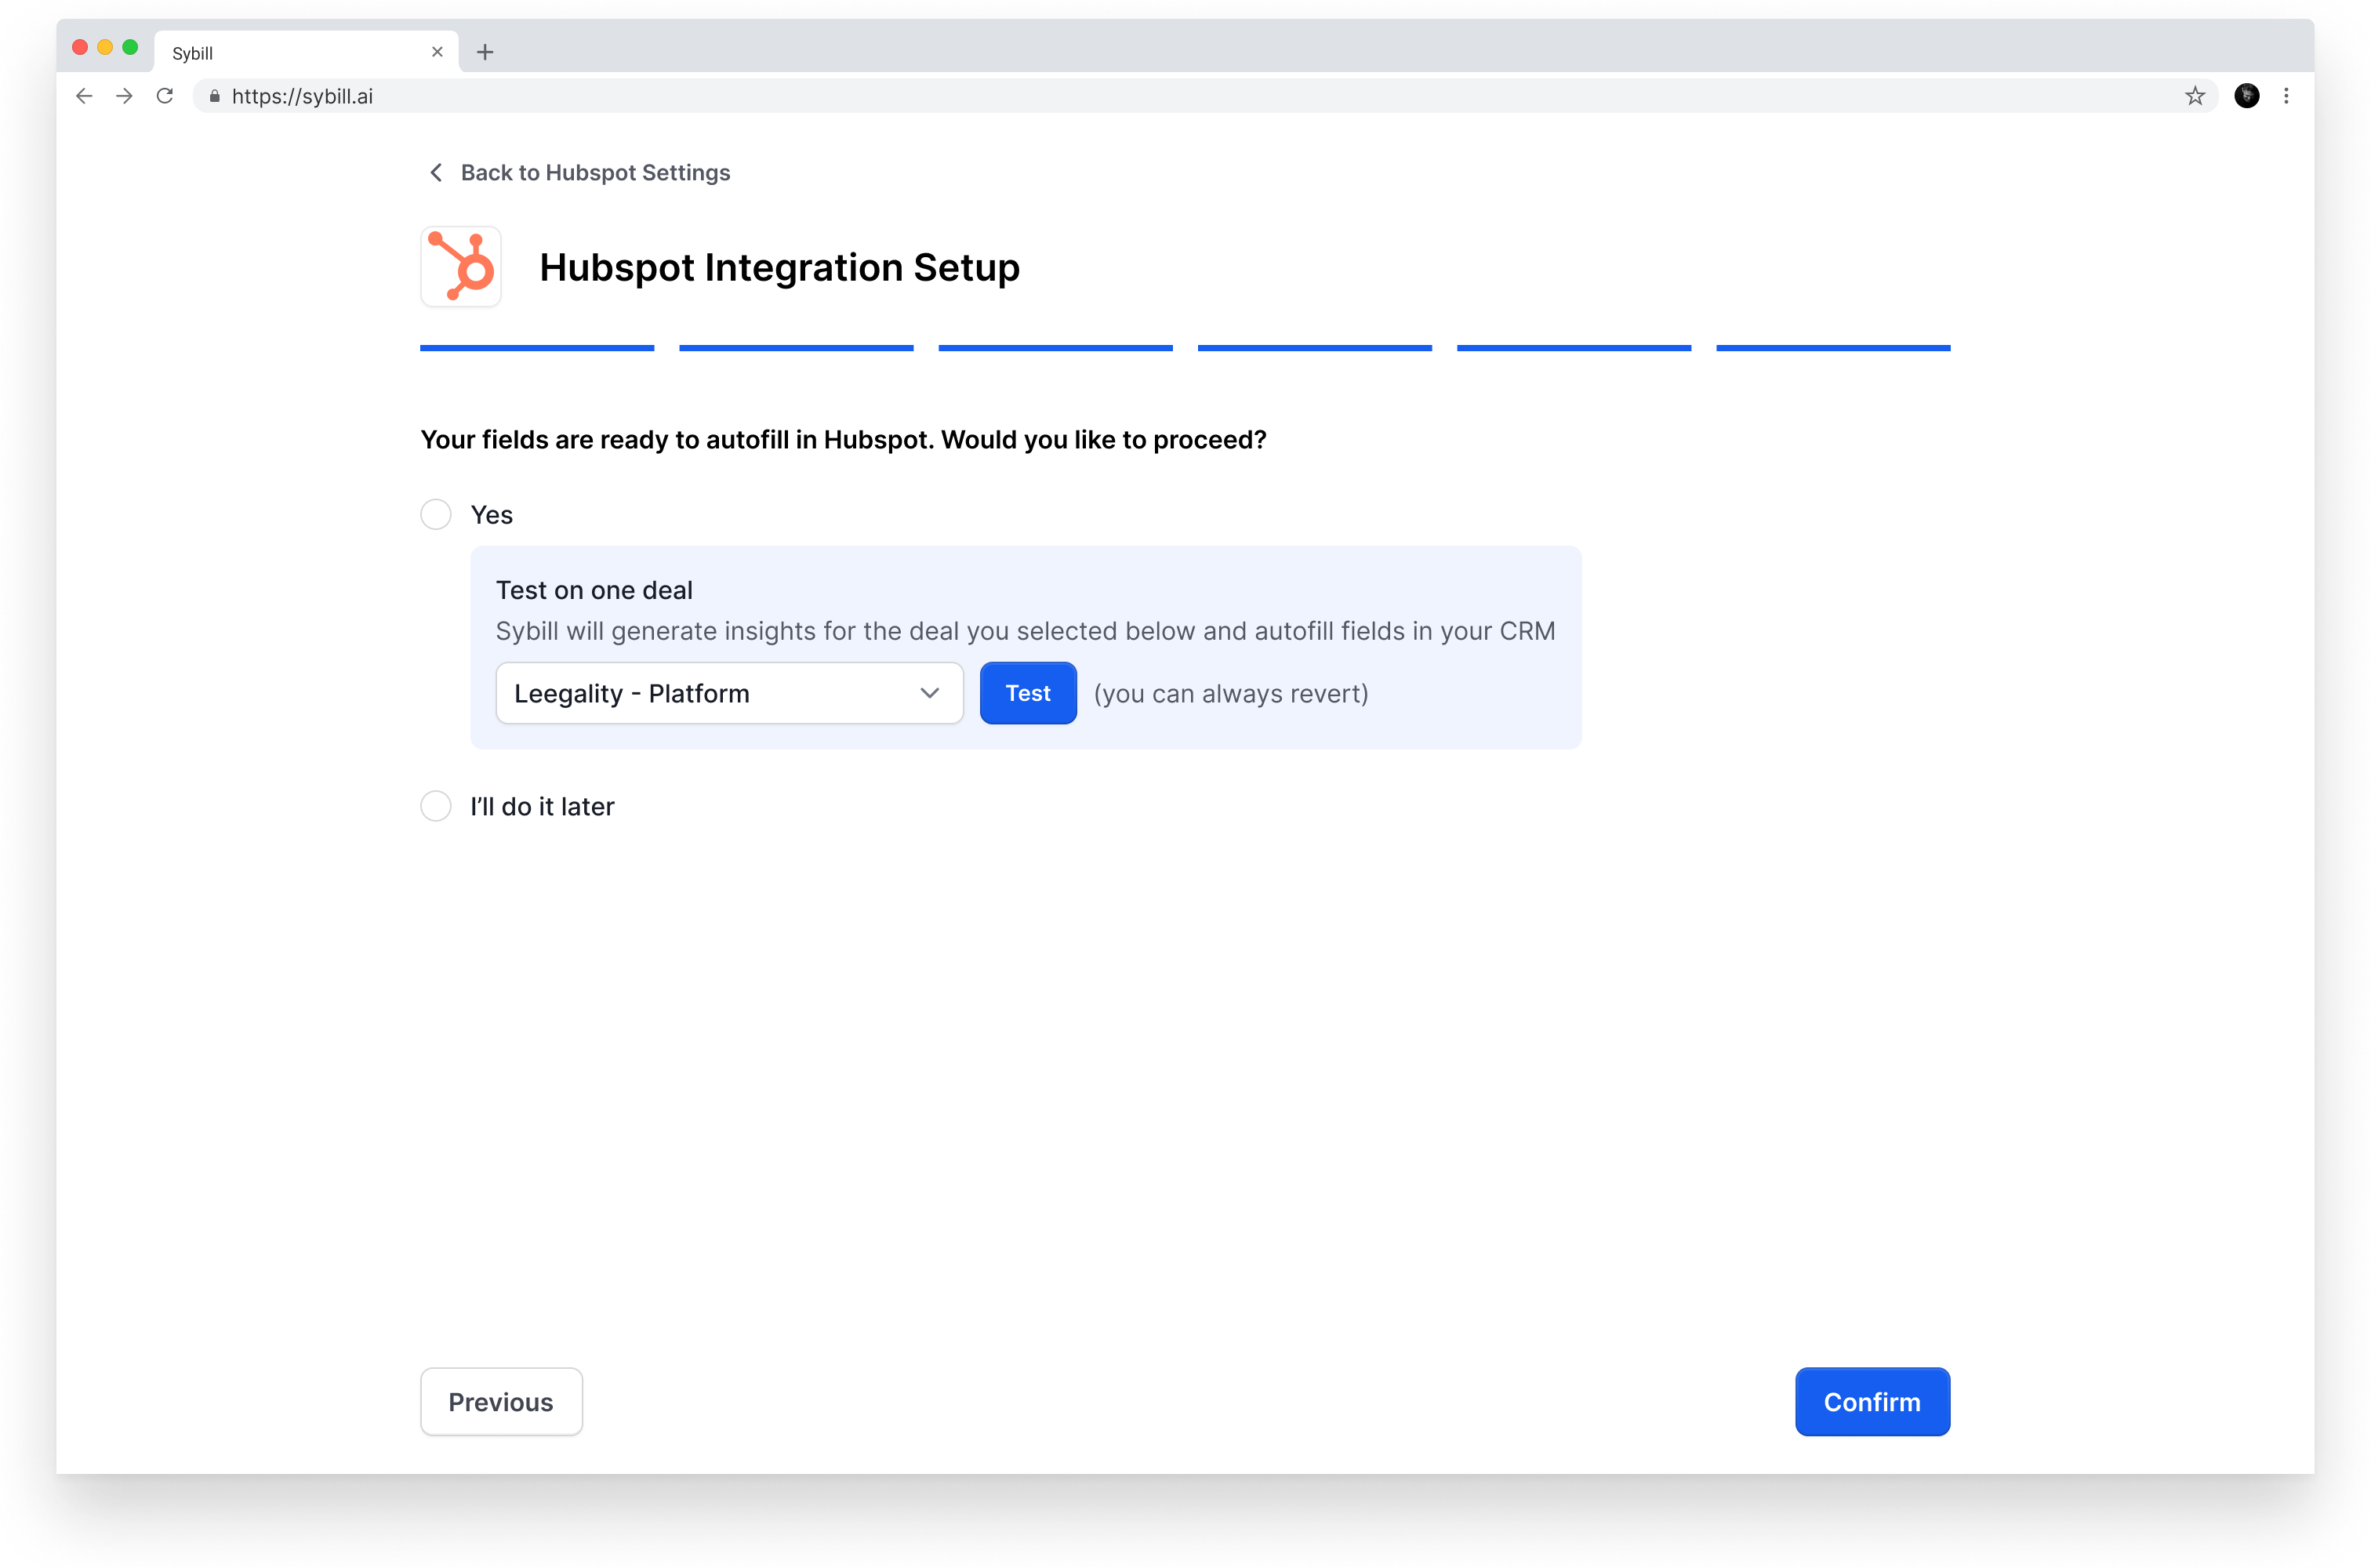Click the 'Test on one deal' heading

[x=594, y=590]
